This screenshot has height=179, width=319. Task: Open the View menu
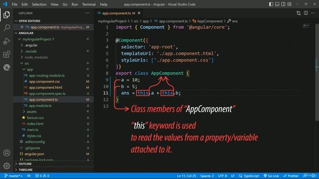(54, 4)
